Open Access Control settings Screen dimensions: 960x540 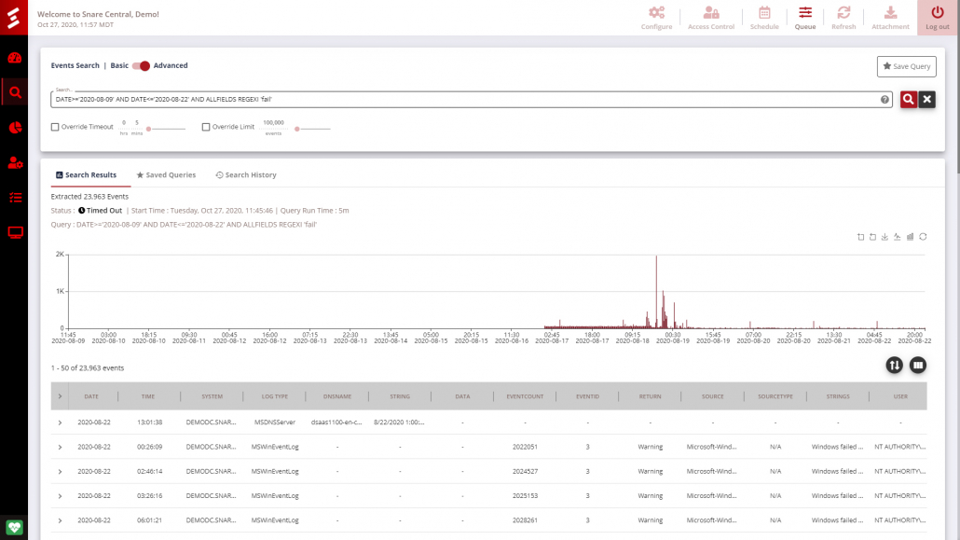pos(711,18)
